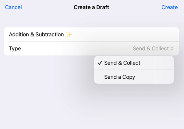Tap the Type row label
Viewport: 184px width, 129px height.
pos(15,49)
